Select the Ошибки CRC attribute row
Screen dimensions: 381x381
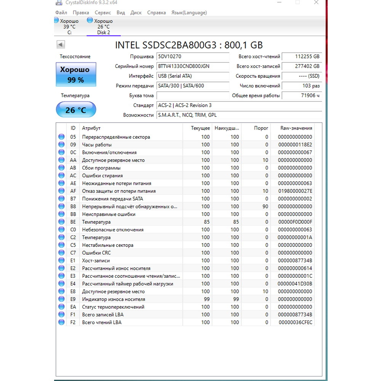186,253
